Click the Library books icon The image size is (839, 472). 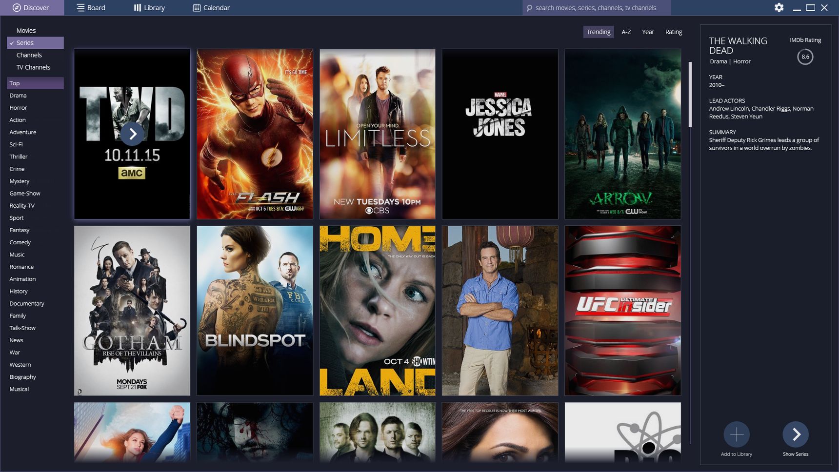[138, 7]
